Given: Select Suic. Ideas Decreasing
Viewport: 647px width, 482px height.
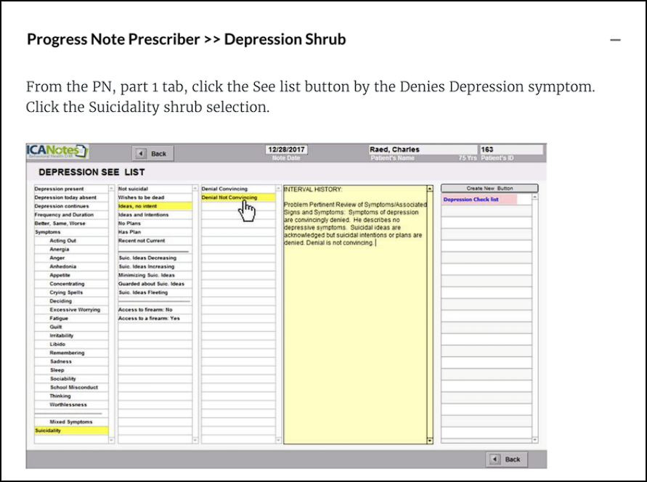Looking at the screenshot, I should (155, 258).
